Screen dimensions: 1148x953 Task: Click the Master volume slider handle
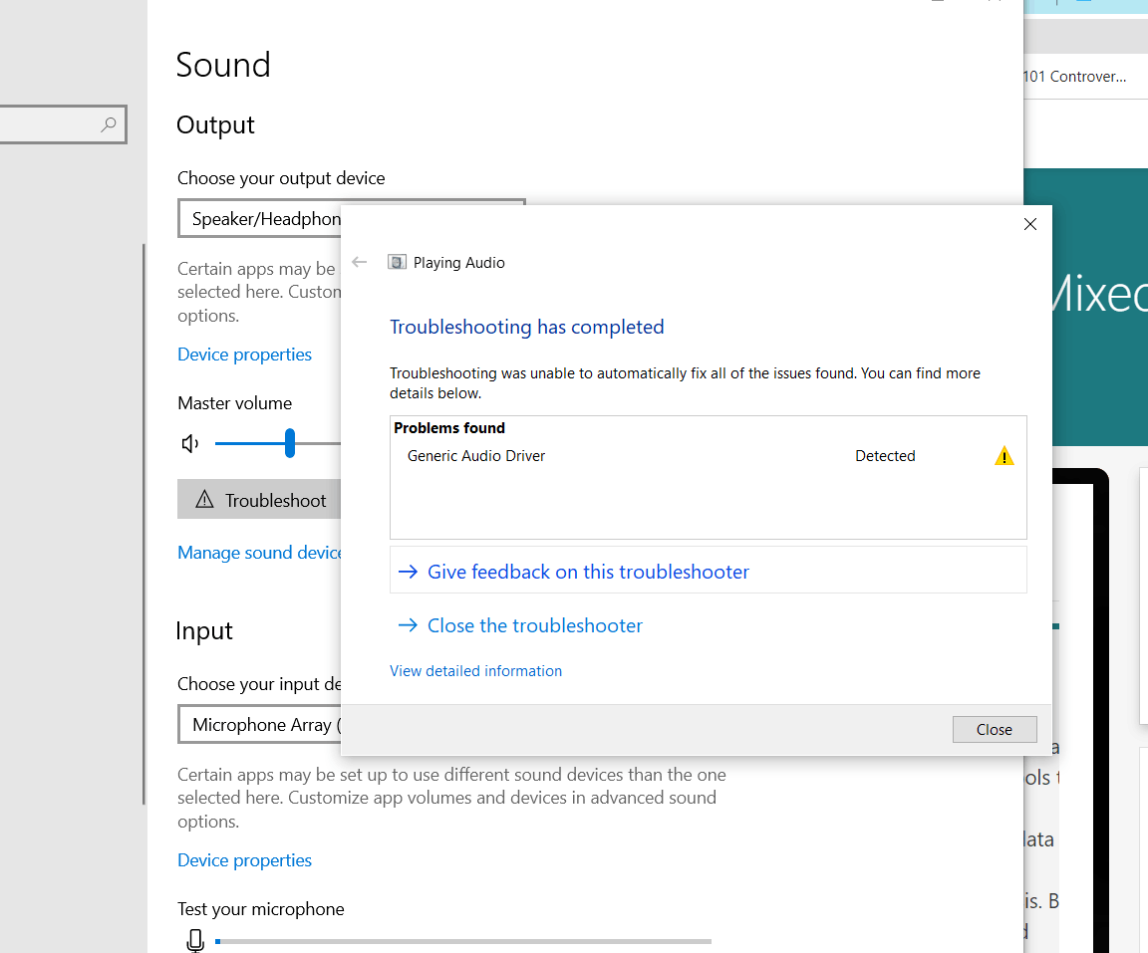(290, 443)
